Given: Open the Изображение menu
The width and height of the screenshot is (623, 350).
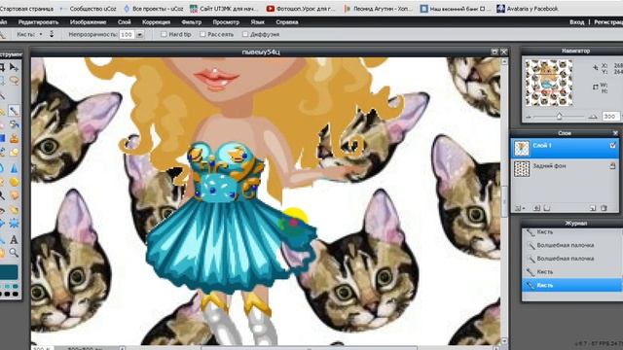Looking at the screenshot, I should [x=88, y=22].
